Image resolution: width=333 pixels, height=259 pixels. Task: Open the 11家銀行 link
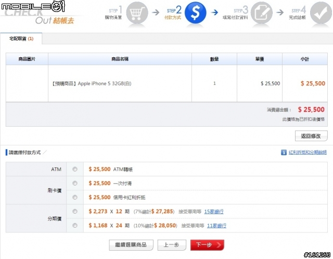point(216,226)
